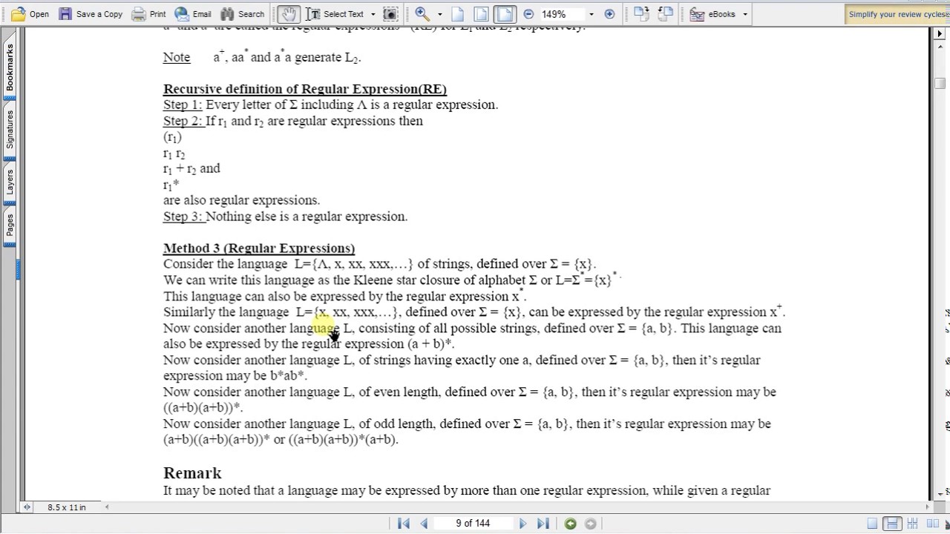This screenshot has width=950, height=534.
Task: Click the zoom out minus button
Action: (528, 14)
